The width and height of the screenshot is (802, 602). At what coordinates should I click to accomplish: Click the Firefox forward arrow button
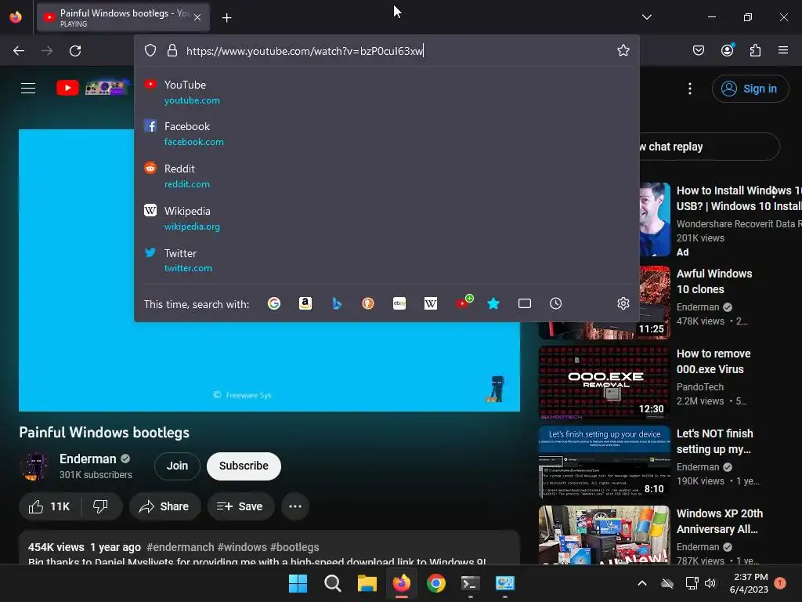pos(47,51)
